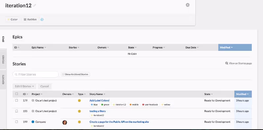This screenshot has height=130, width=263.
Task: Click the search icon in Filter Stories
Action: (16, 74)
